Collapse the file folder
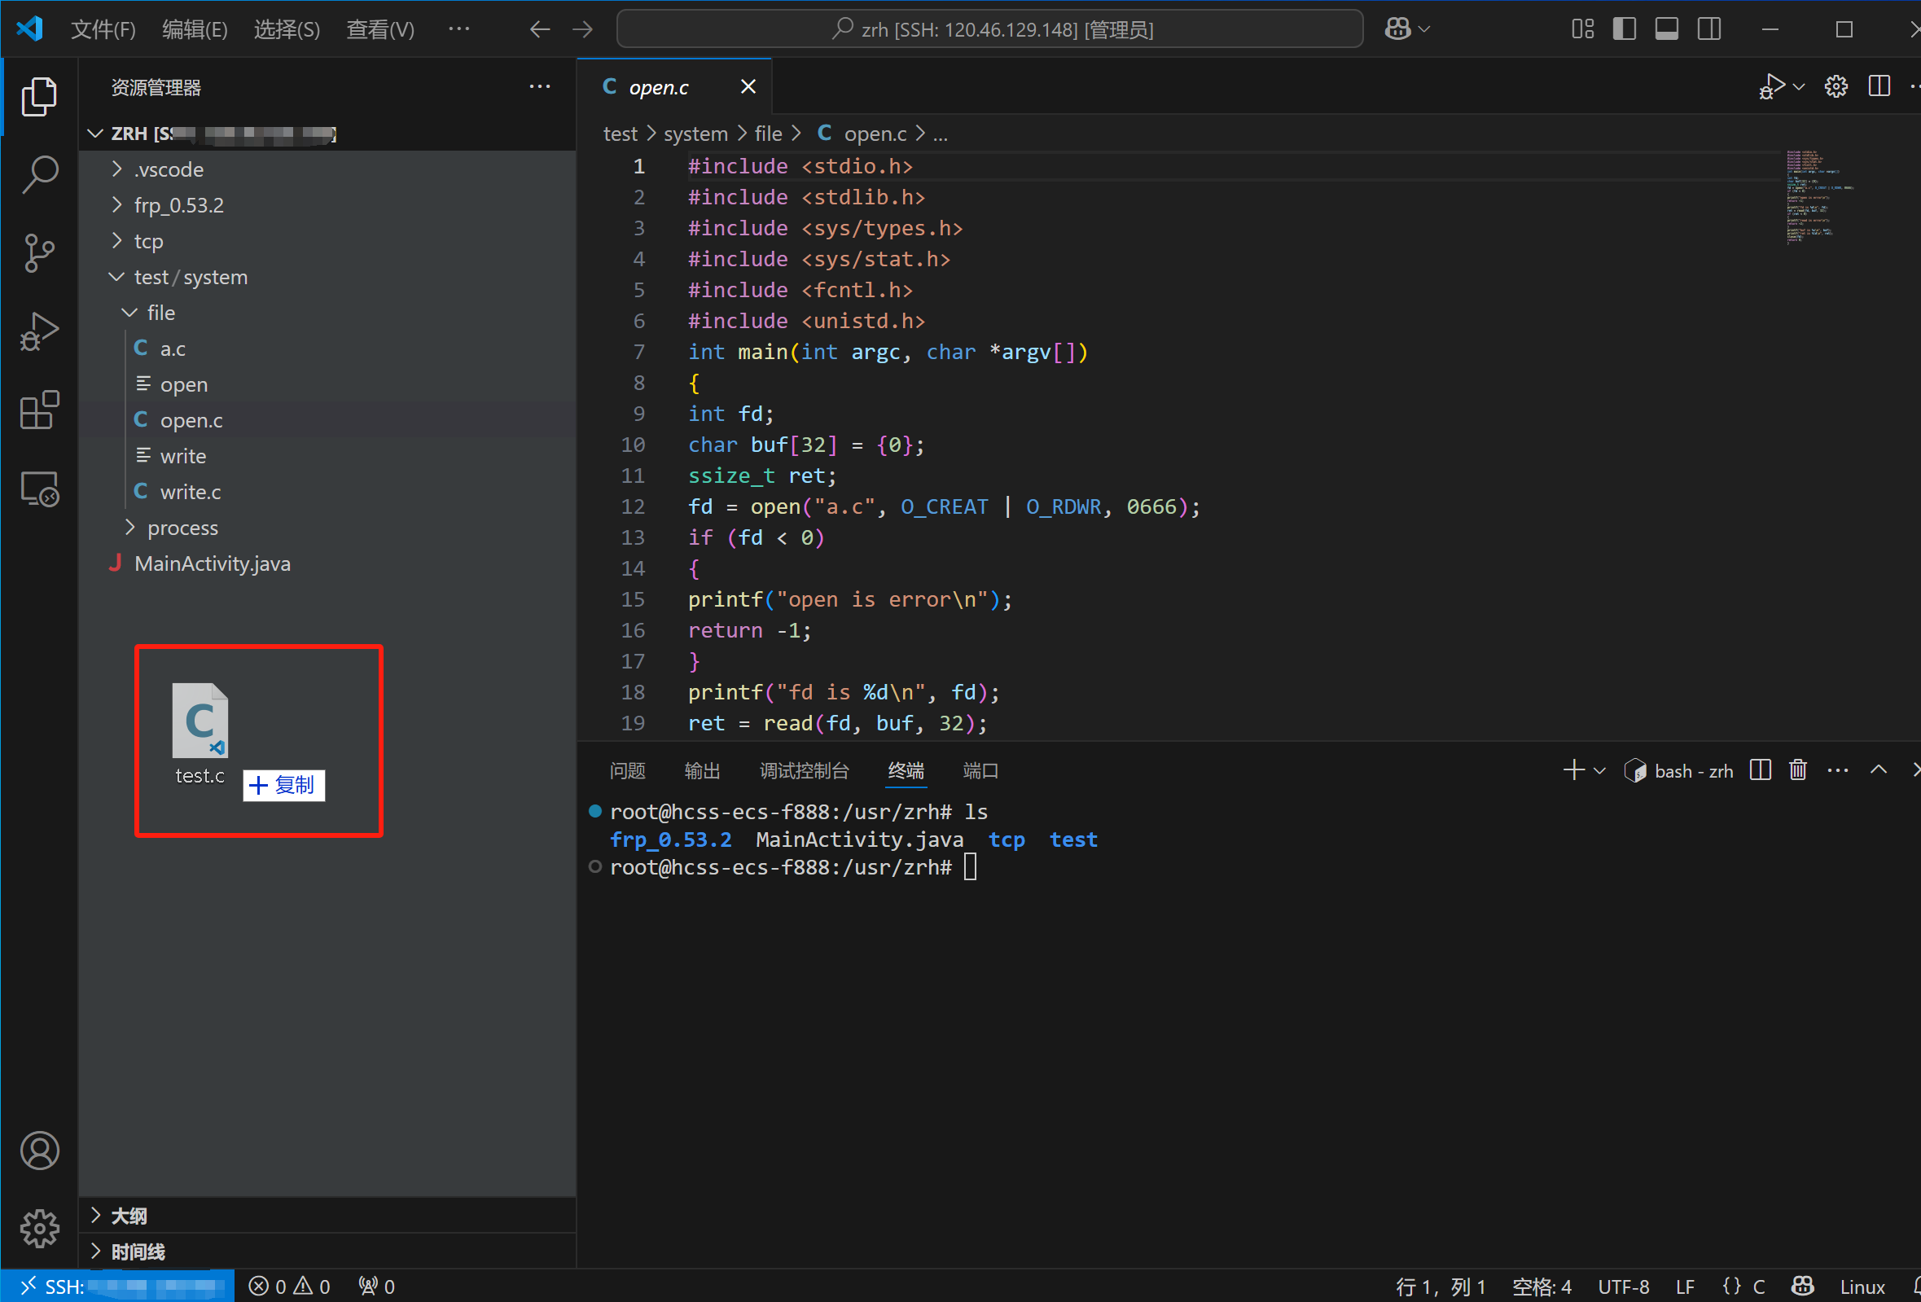1921x1302 pixels. point(160,313)
